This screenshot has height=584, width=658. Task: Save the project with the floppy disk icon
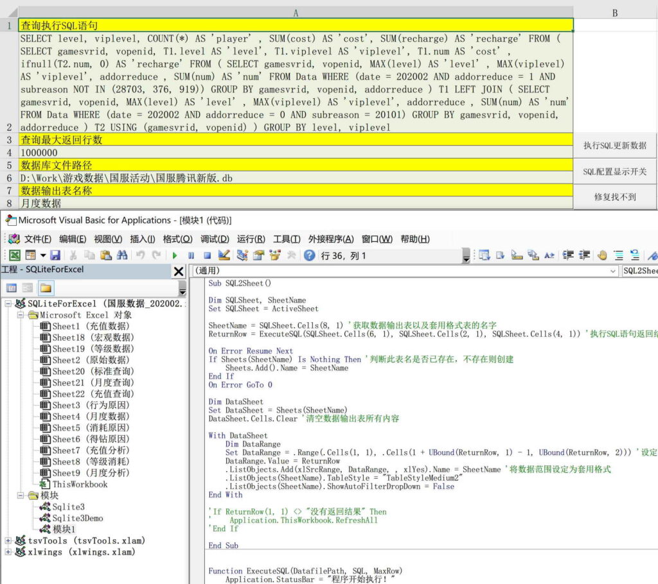point(55,255)
